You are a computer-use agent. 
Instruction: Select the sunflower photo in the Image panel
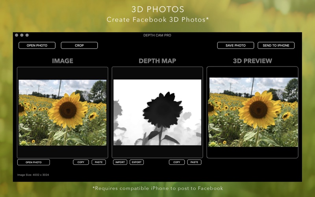(x=62, y=113)
